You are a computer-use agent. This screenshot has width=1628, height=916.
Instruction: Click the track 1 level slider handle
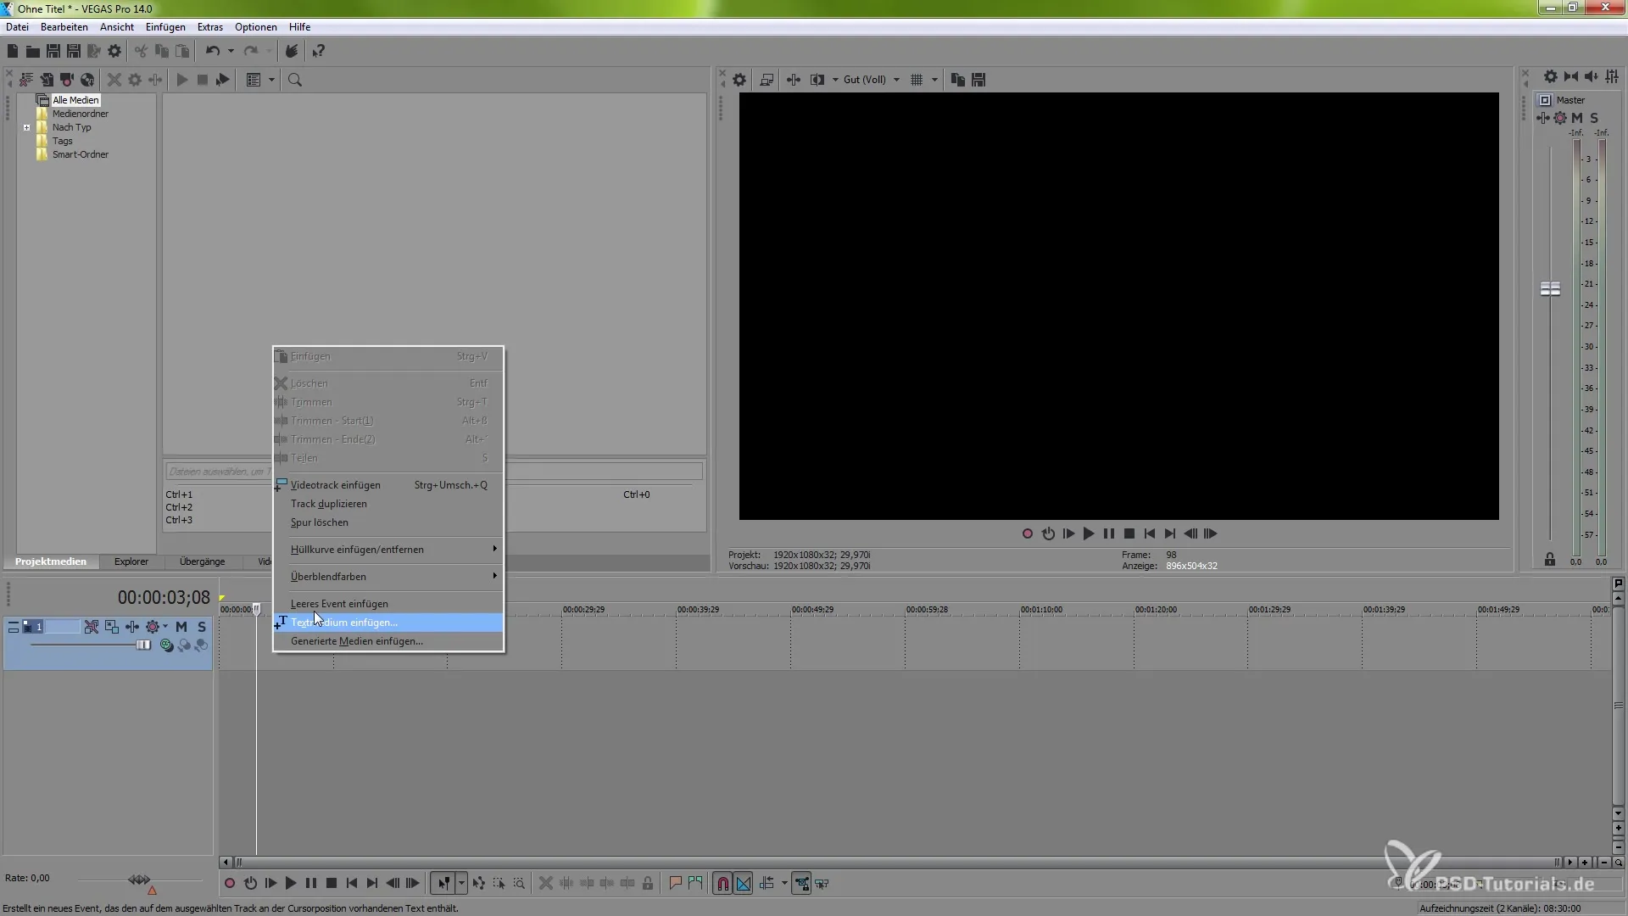143,645
